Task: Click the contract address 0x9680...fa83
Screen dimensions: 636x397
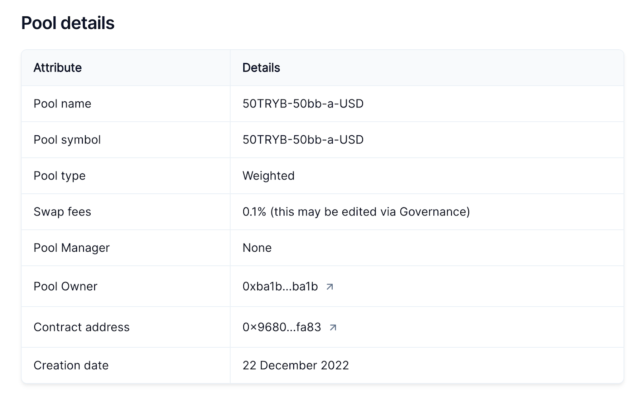Action: pyautogui.click(x=282, y=327)
